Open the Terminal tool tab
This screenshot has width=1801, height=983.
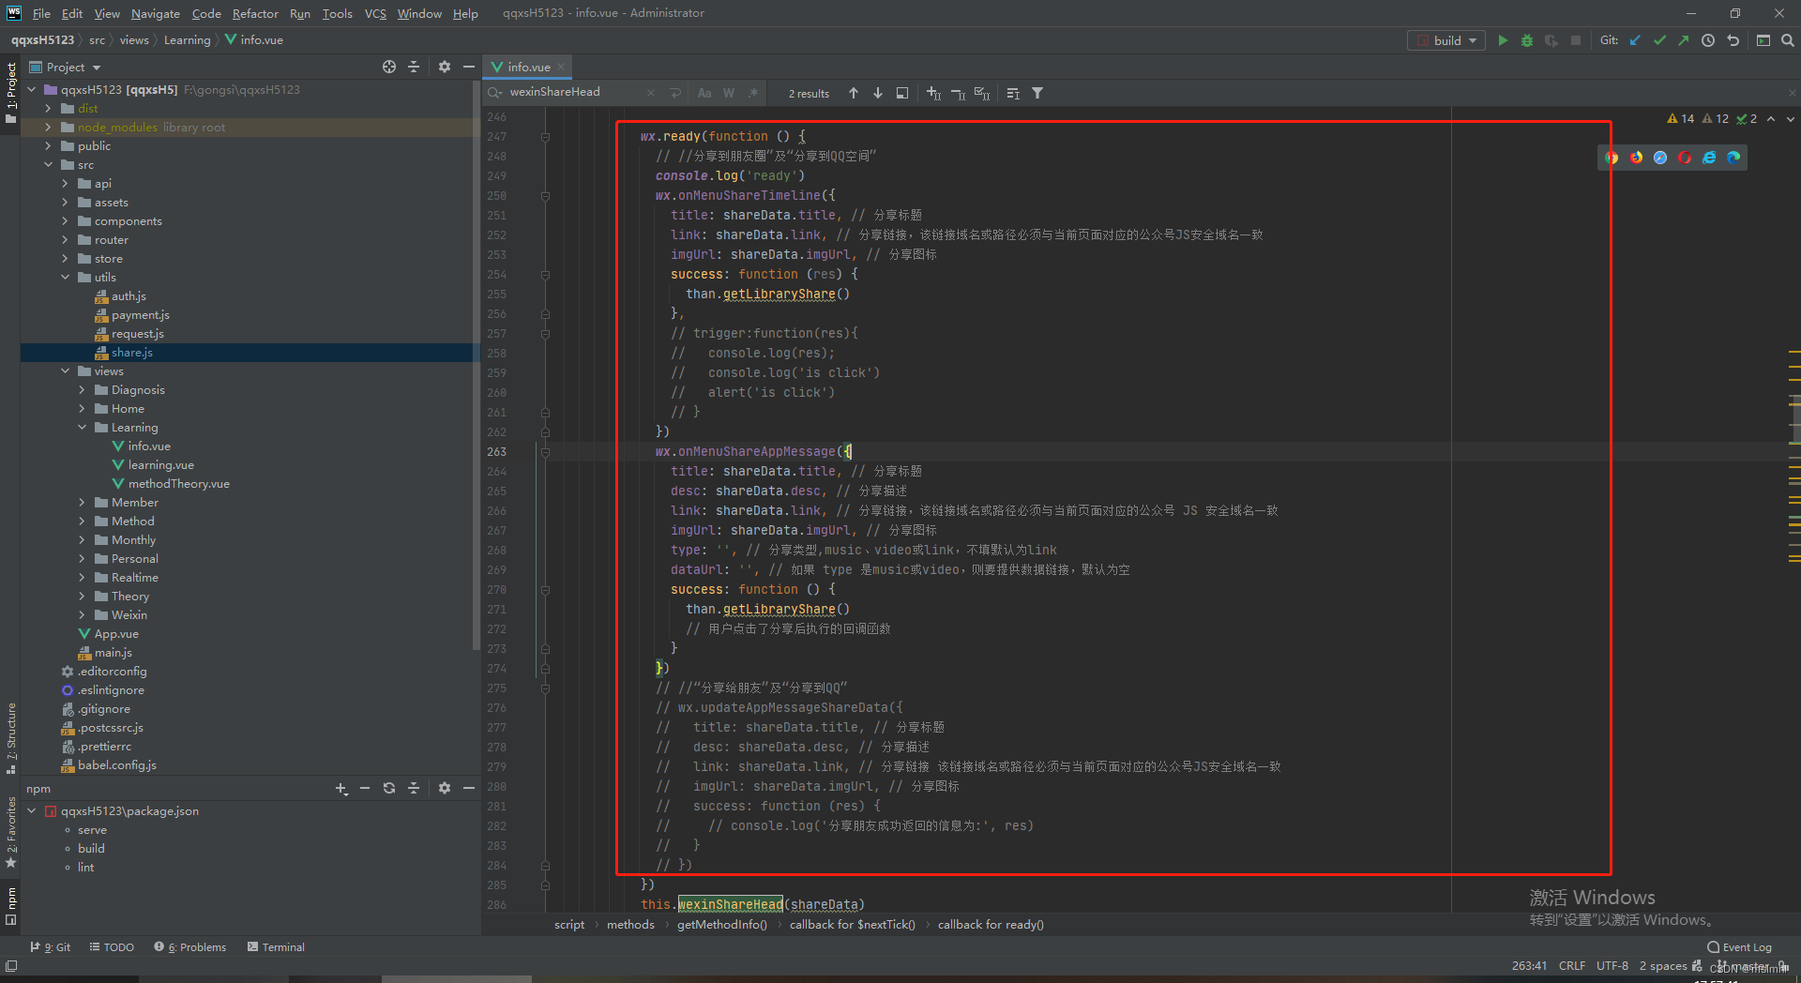click(276, 947)
